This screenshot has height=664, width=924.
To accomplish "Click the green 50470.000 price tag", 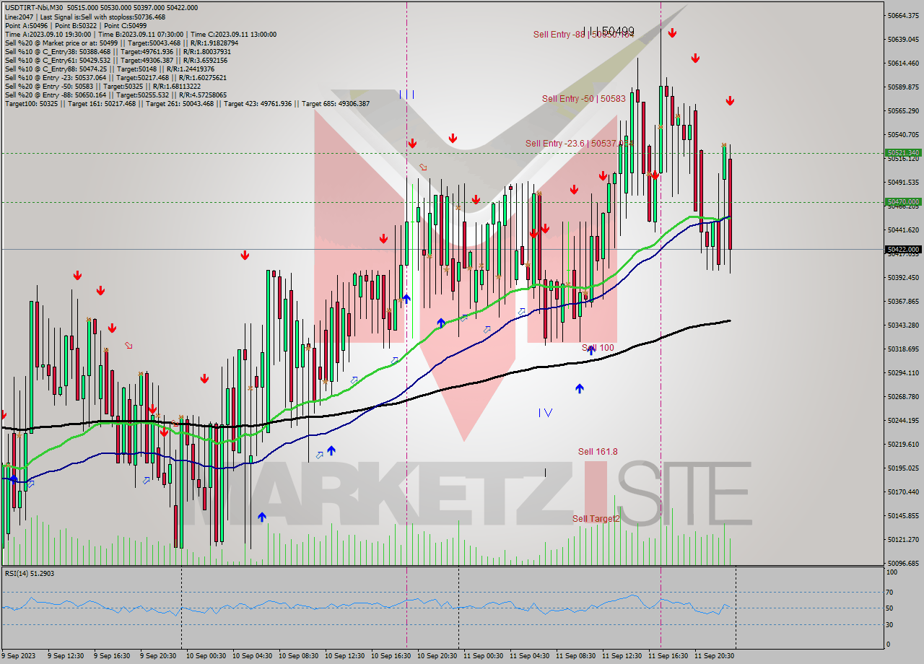I will [x=903, y=202].
